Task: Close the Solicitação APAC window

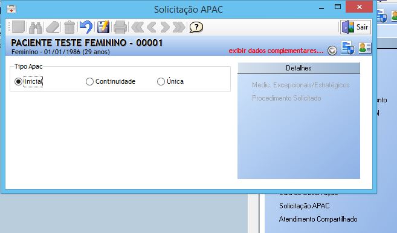Action: point(360,7)
